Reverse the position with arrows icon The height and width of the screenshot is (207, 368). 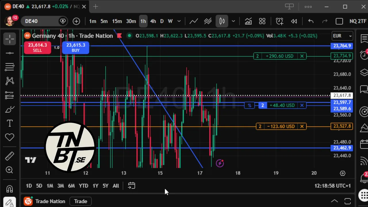pos(249,105)
